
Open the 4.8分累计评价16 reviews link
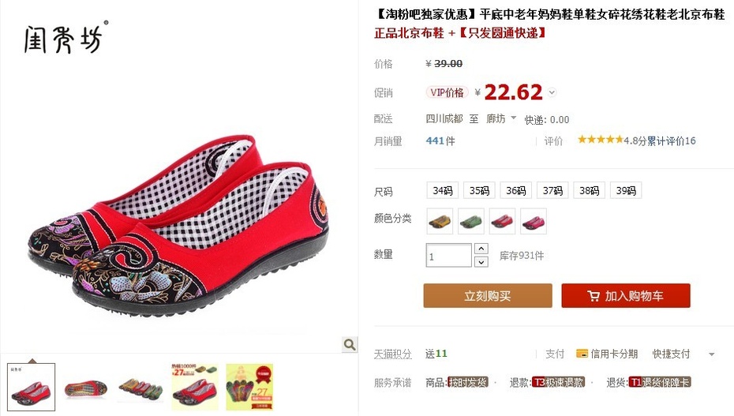[x=660, y=141]
